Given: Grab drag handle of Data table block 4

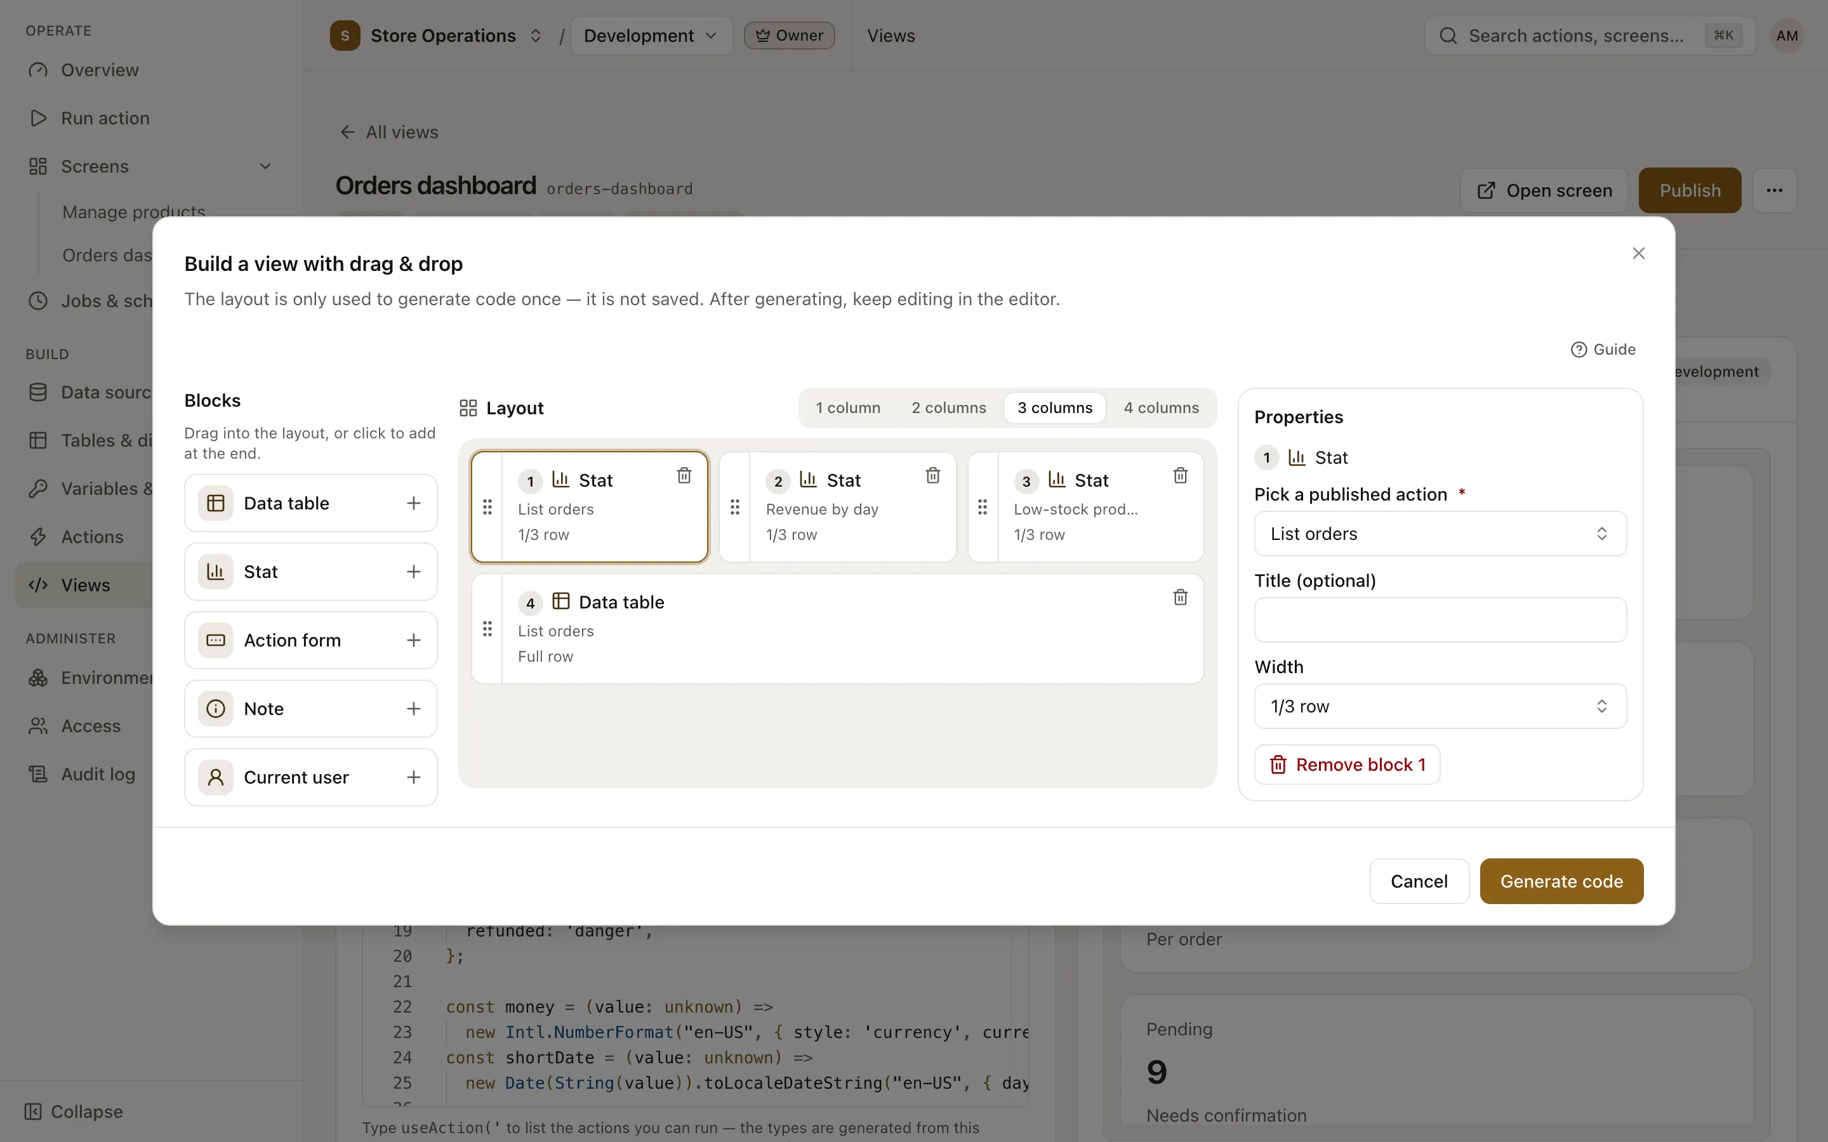Looking at the screenshot, I should [x=487, y=628].
